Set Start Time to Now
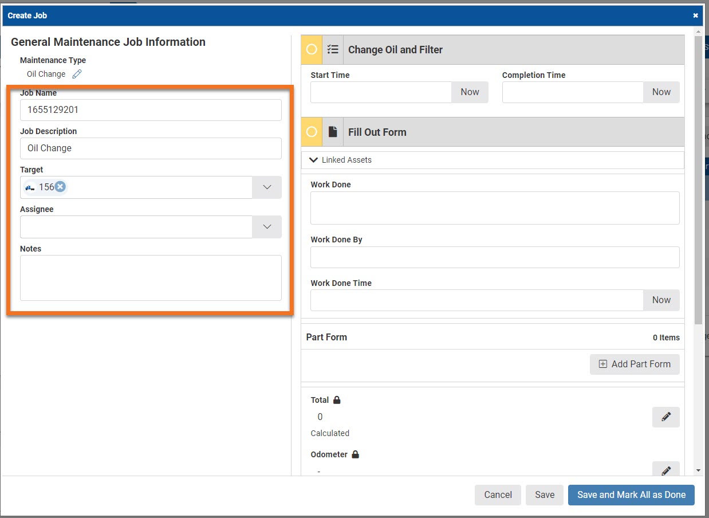Screen dimensions: 709x518 (x=470, y=92)
